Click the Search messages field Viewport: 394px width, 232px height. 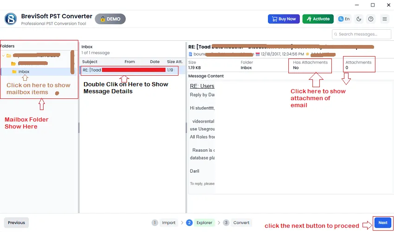362,34
